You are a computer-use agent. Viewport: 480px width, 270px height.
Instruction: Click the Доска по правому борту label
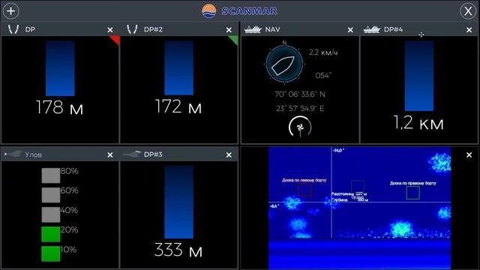coord(413,183)
